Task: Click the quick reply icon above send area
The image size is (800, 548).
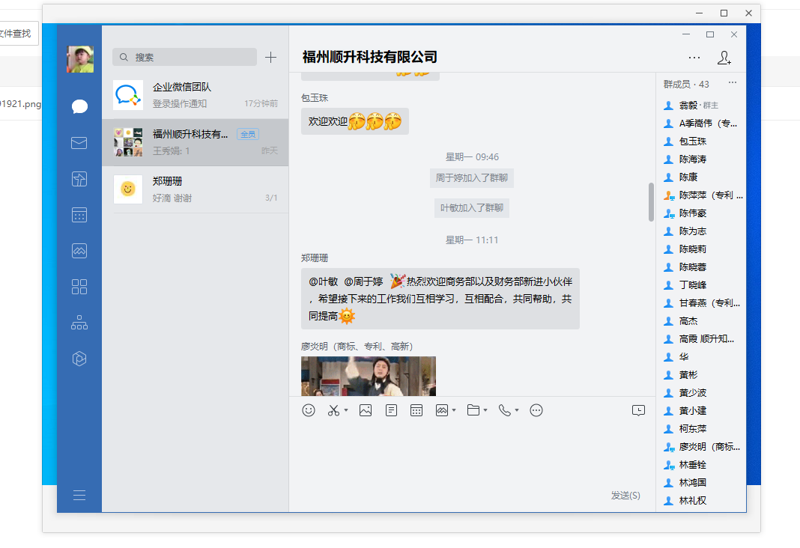Action: click(x=638, y=410)
